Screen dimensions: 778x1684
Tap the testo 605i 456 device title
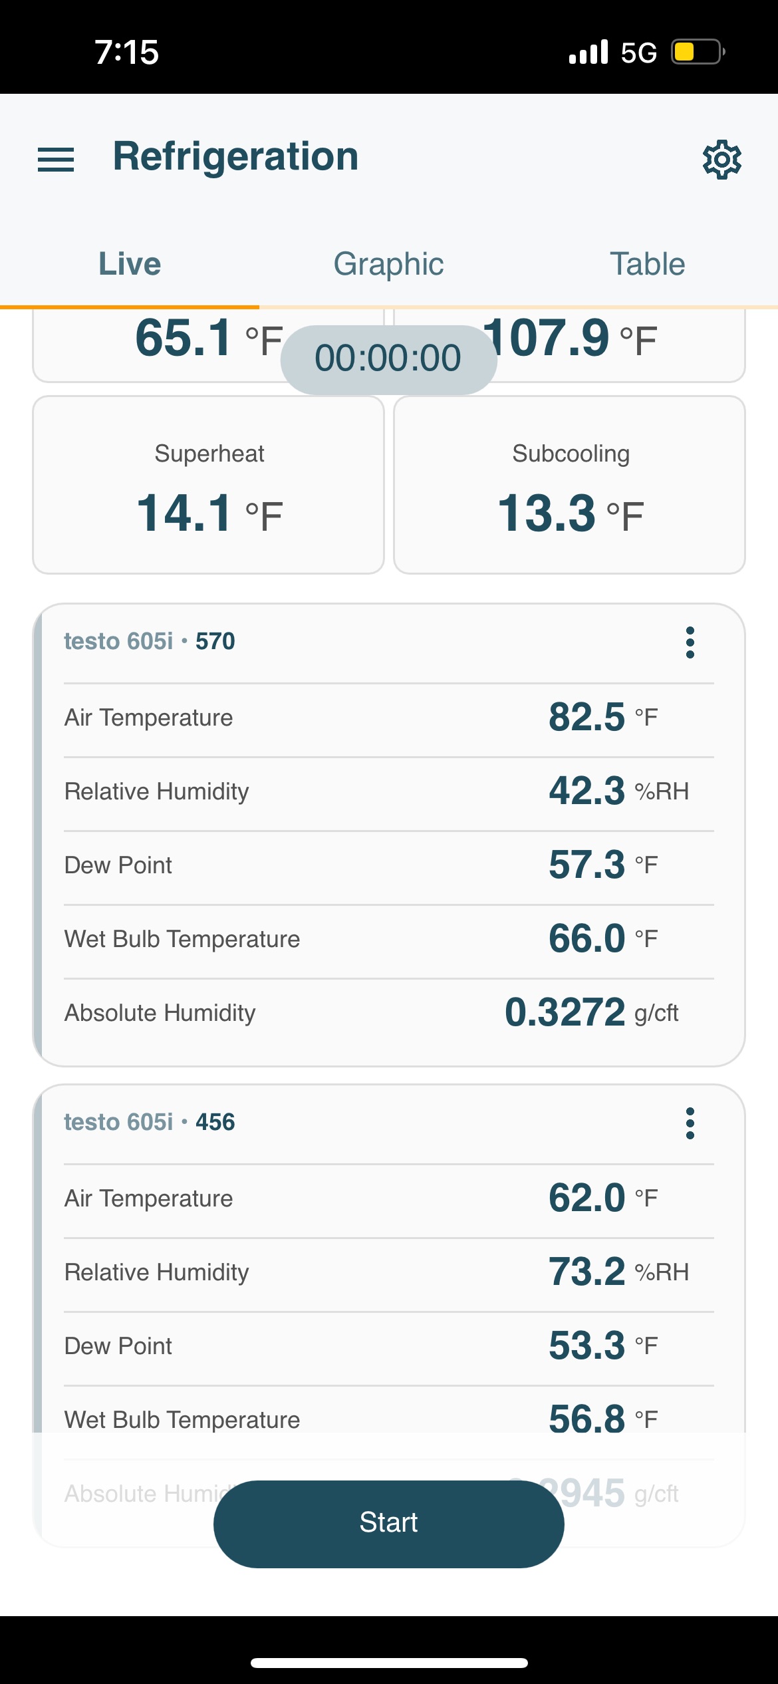150,1122
